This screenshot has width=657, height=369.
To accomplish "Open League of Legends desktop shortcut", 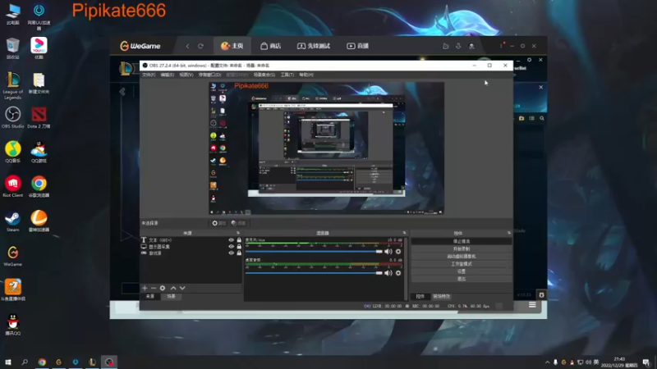I will (13, 86).
